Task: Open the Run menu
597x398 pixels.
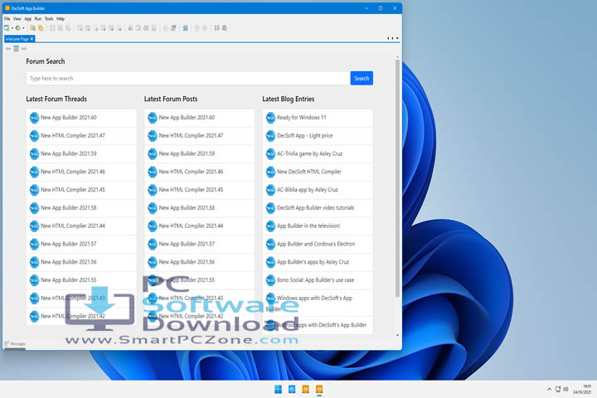Action: click(x=38, y=19)
